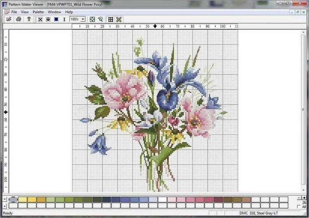The height and width of the screenshot is (218, 309).
Task: Open a pattern file with the folder icon
Action: pos(9,19)
